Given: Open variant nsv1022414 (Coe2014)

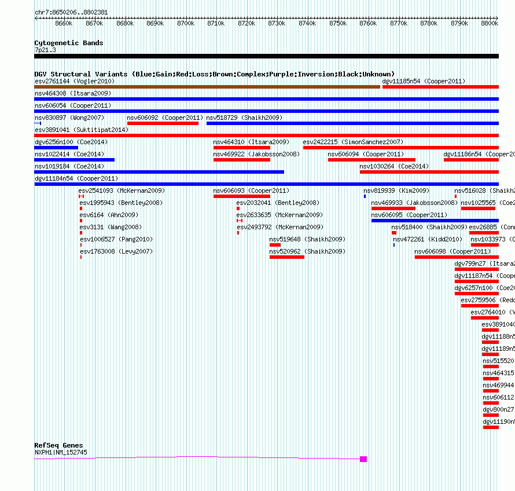Looking at the screenshot, I should tap(74, 160).
